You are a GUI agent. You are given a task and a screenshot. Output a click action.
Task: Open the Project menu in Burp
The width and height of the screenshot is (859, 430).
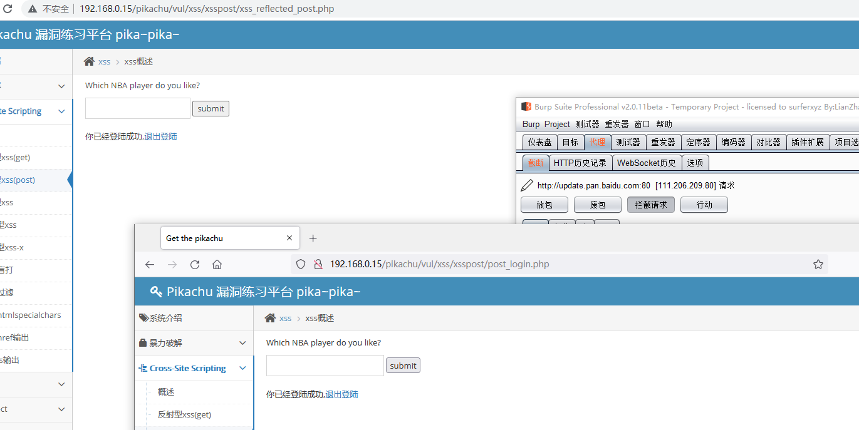pyautogui.click(x=557, y=124)
